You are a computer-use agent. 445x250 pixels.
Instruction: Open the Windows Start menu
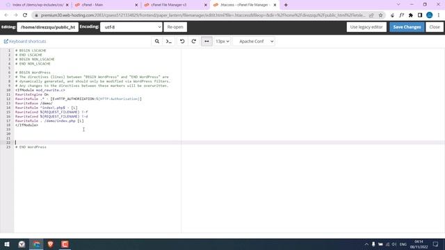tap(7, 244)
